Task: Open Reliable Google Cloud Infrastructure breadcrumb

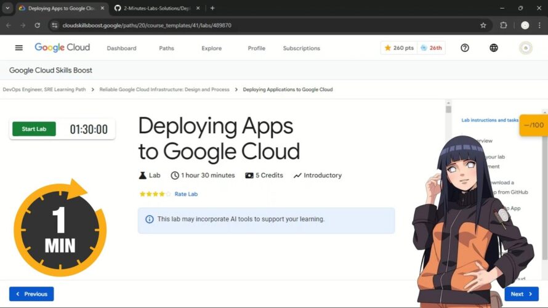Action: pyautogui.click(x=164, y=89)
